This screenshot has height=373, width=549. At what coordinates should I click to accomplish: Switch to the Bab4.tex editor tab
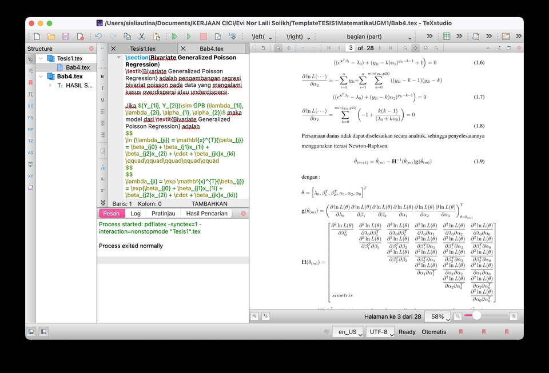tap(212, 49)
